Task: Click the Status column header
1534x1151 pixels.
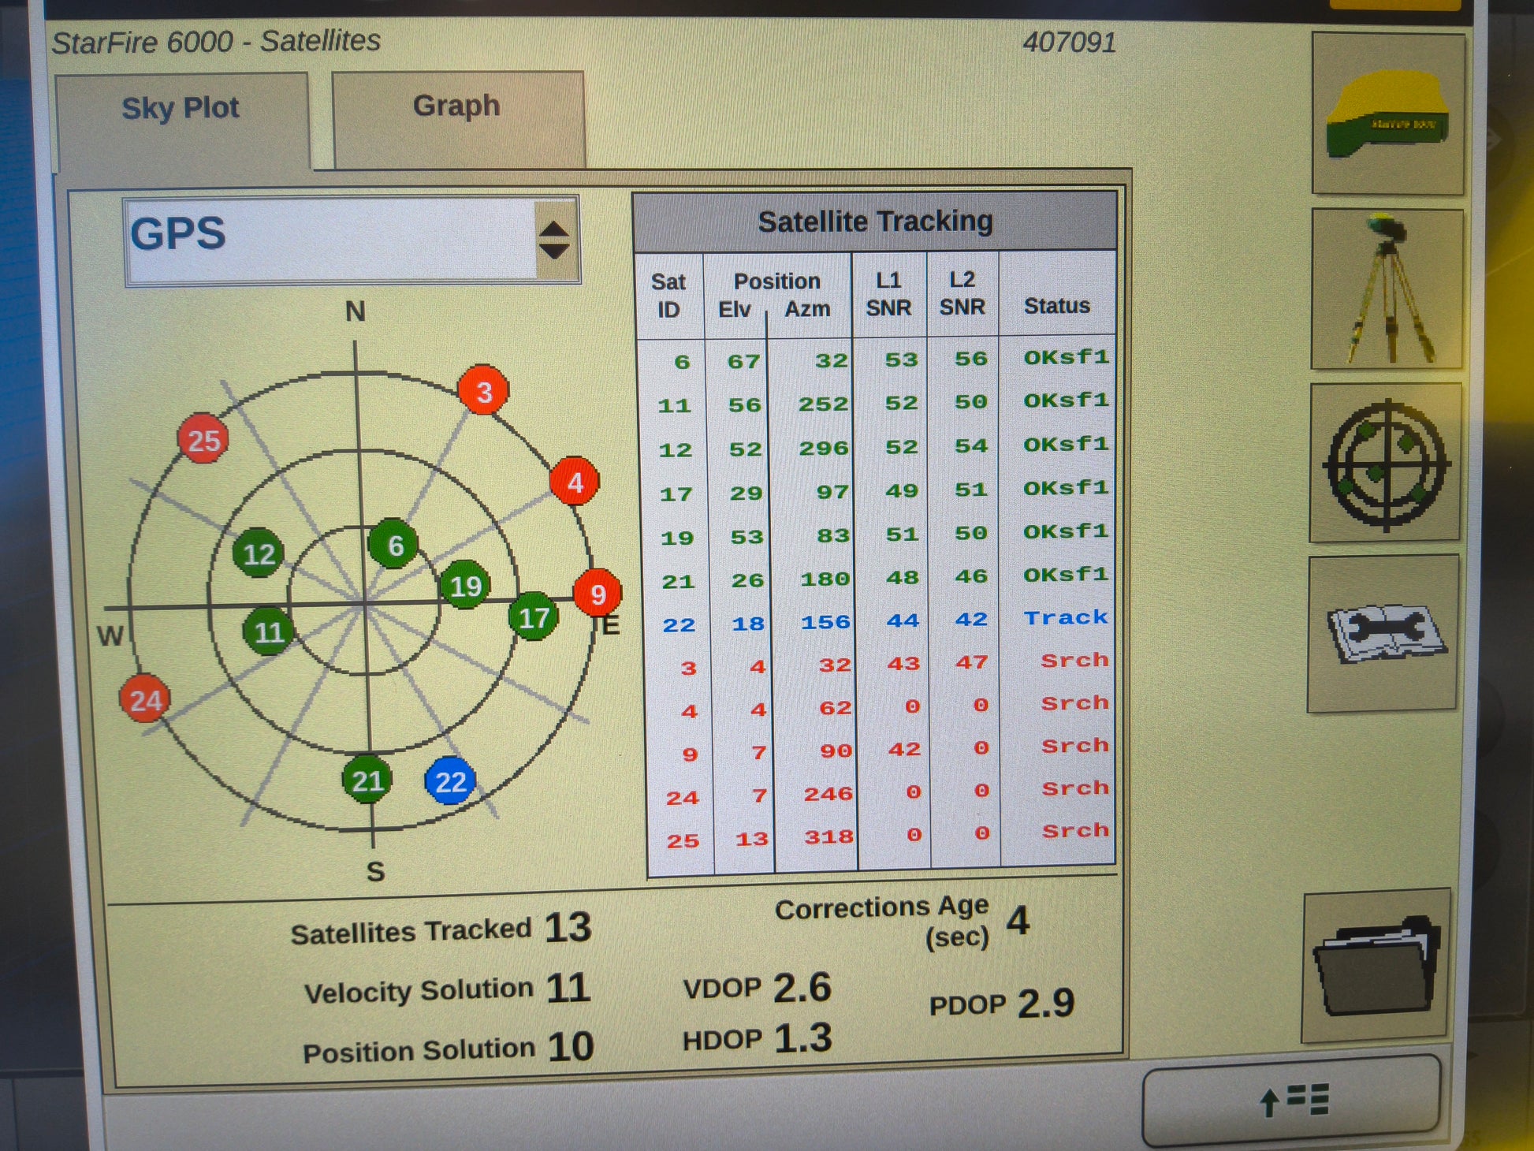Action: click(1056, 306)
